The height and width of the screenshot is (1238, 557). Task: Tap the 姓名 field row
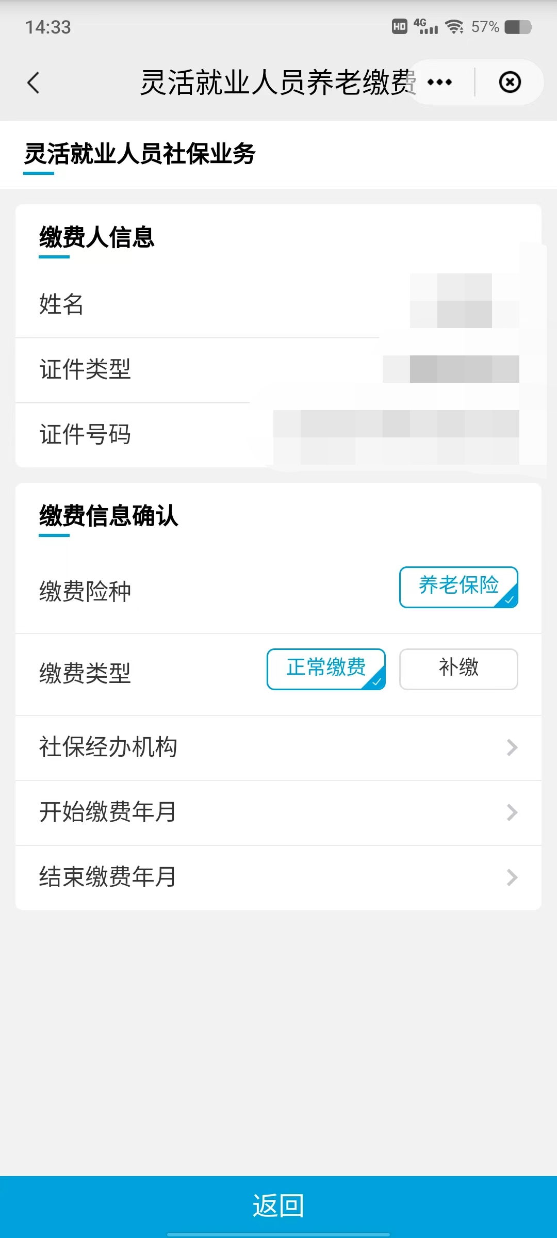[278, 304]
